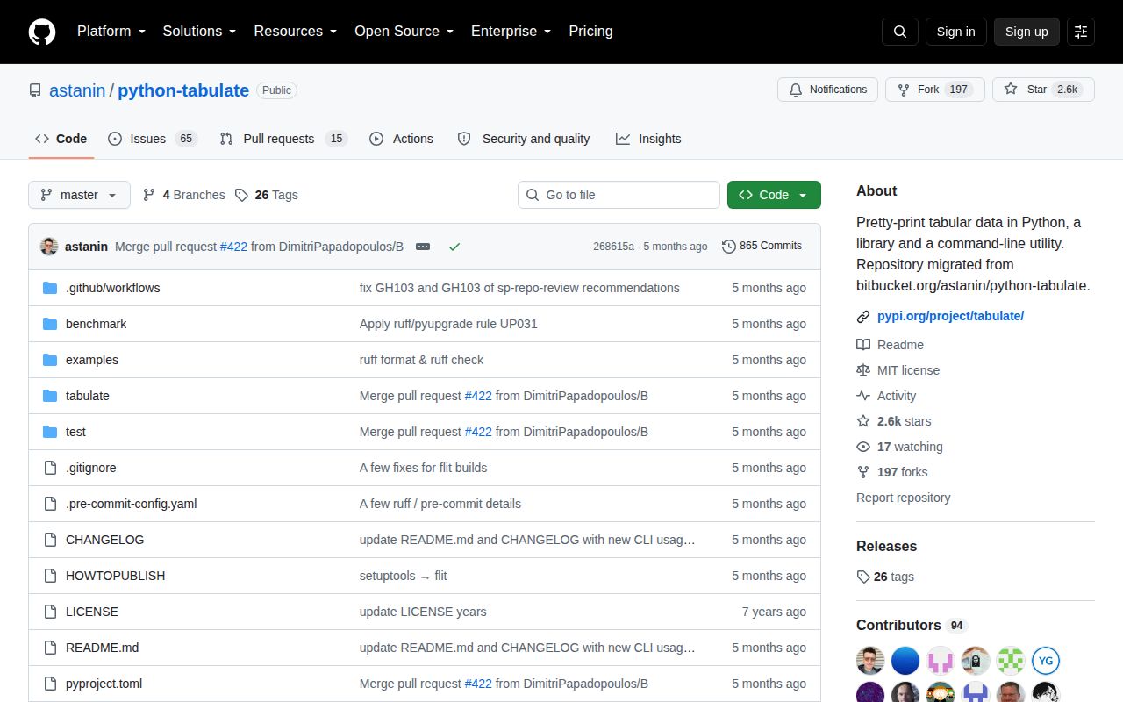This screenshot has width=1123, height=702.
Task: Click the tag icon under Releases
Action: pyautogui.click(x=863, y=577)
